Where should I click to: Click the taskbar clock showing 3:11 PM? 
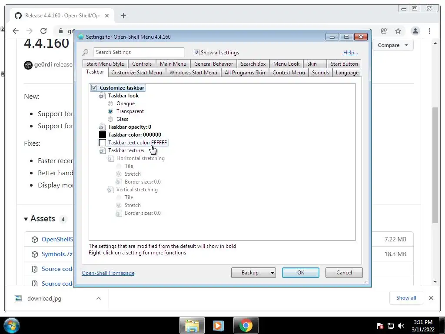coord(423,325)
